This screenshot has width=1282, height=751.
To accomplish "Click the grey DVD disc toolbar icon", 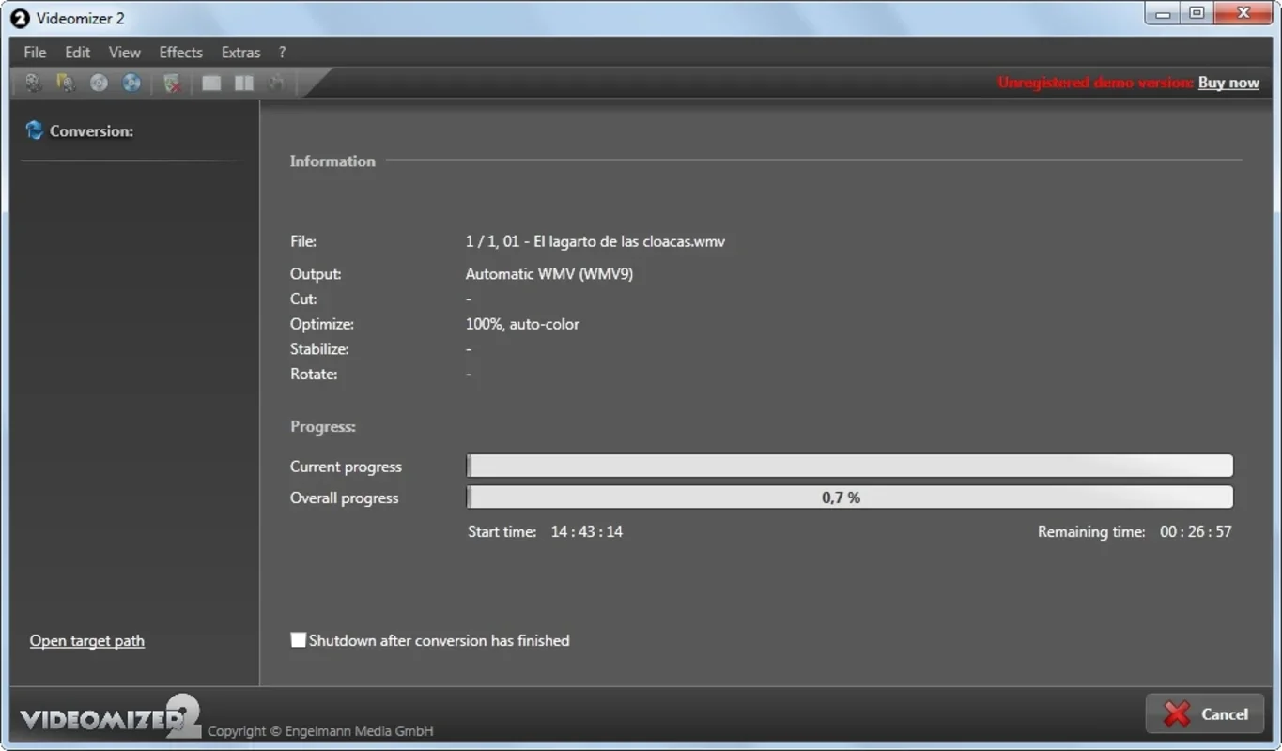I will (99, 83).
